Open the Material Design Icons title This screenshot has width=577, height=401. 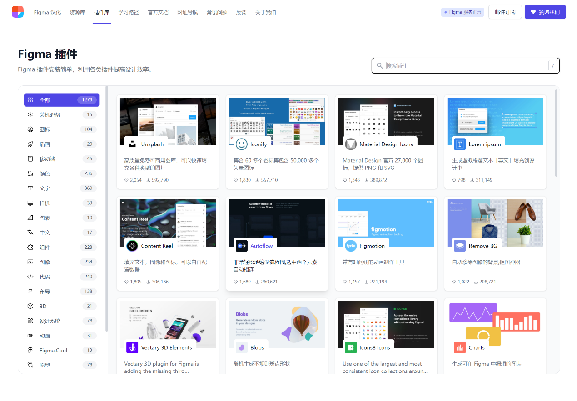coord(386,144)
